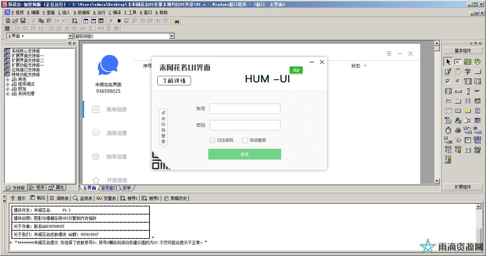
Task: Click the design area vertical scrollbar down arrow
Action: click(437, 181)
